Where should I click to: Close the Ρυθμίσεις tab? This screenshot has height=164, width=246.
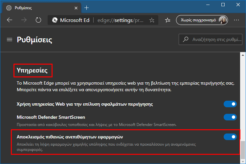click(76, 8)
